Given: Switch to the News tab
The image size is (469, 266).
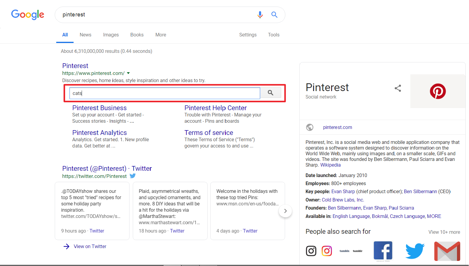Looking at the screenshot, I should (86, 35).
